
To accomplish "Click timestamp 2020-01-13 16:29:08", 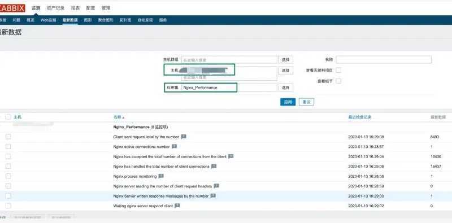I will (366, 137).
